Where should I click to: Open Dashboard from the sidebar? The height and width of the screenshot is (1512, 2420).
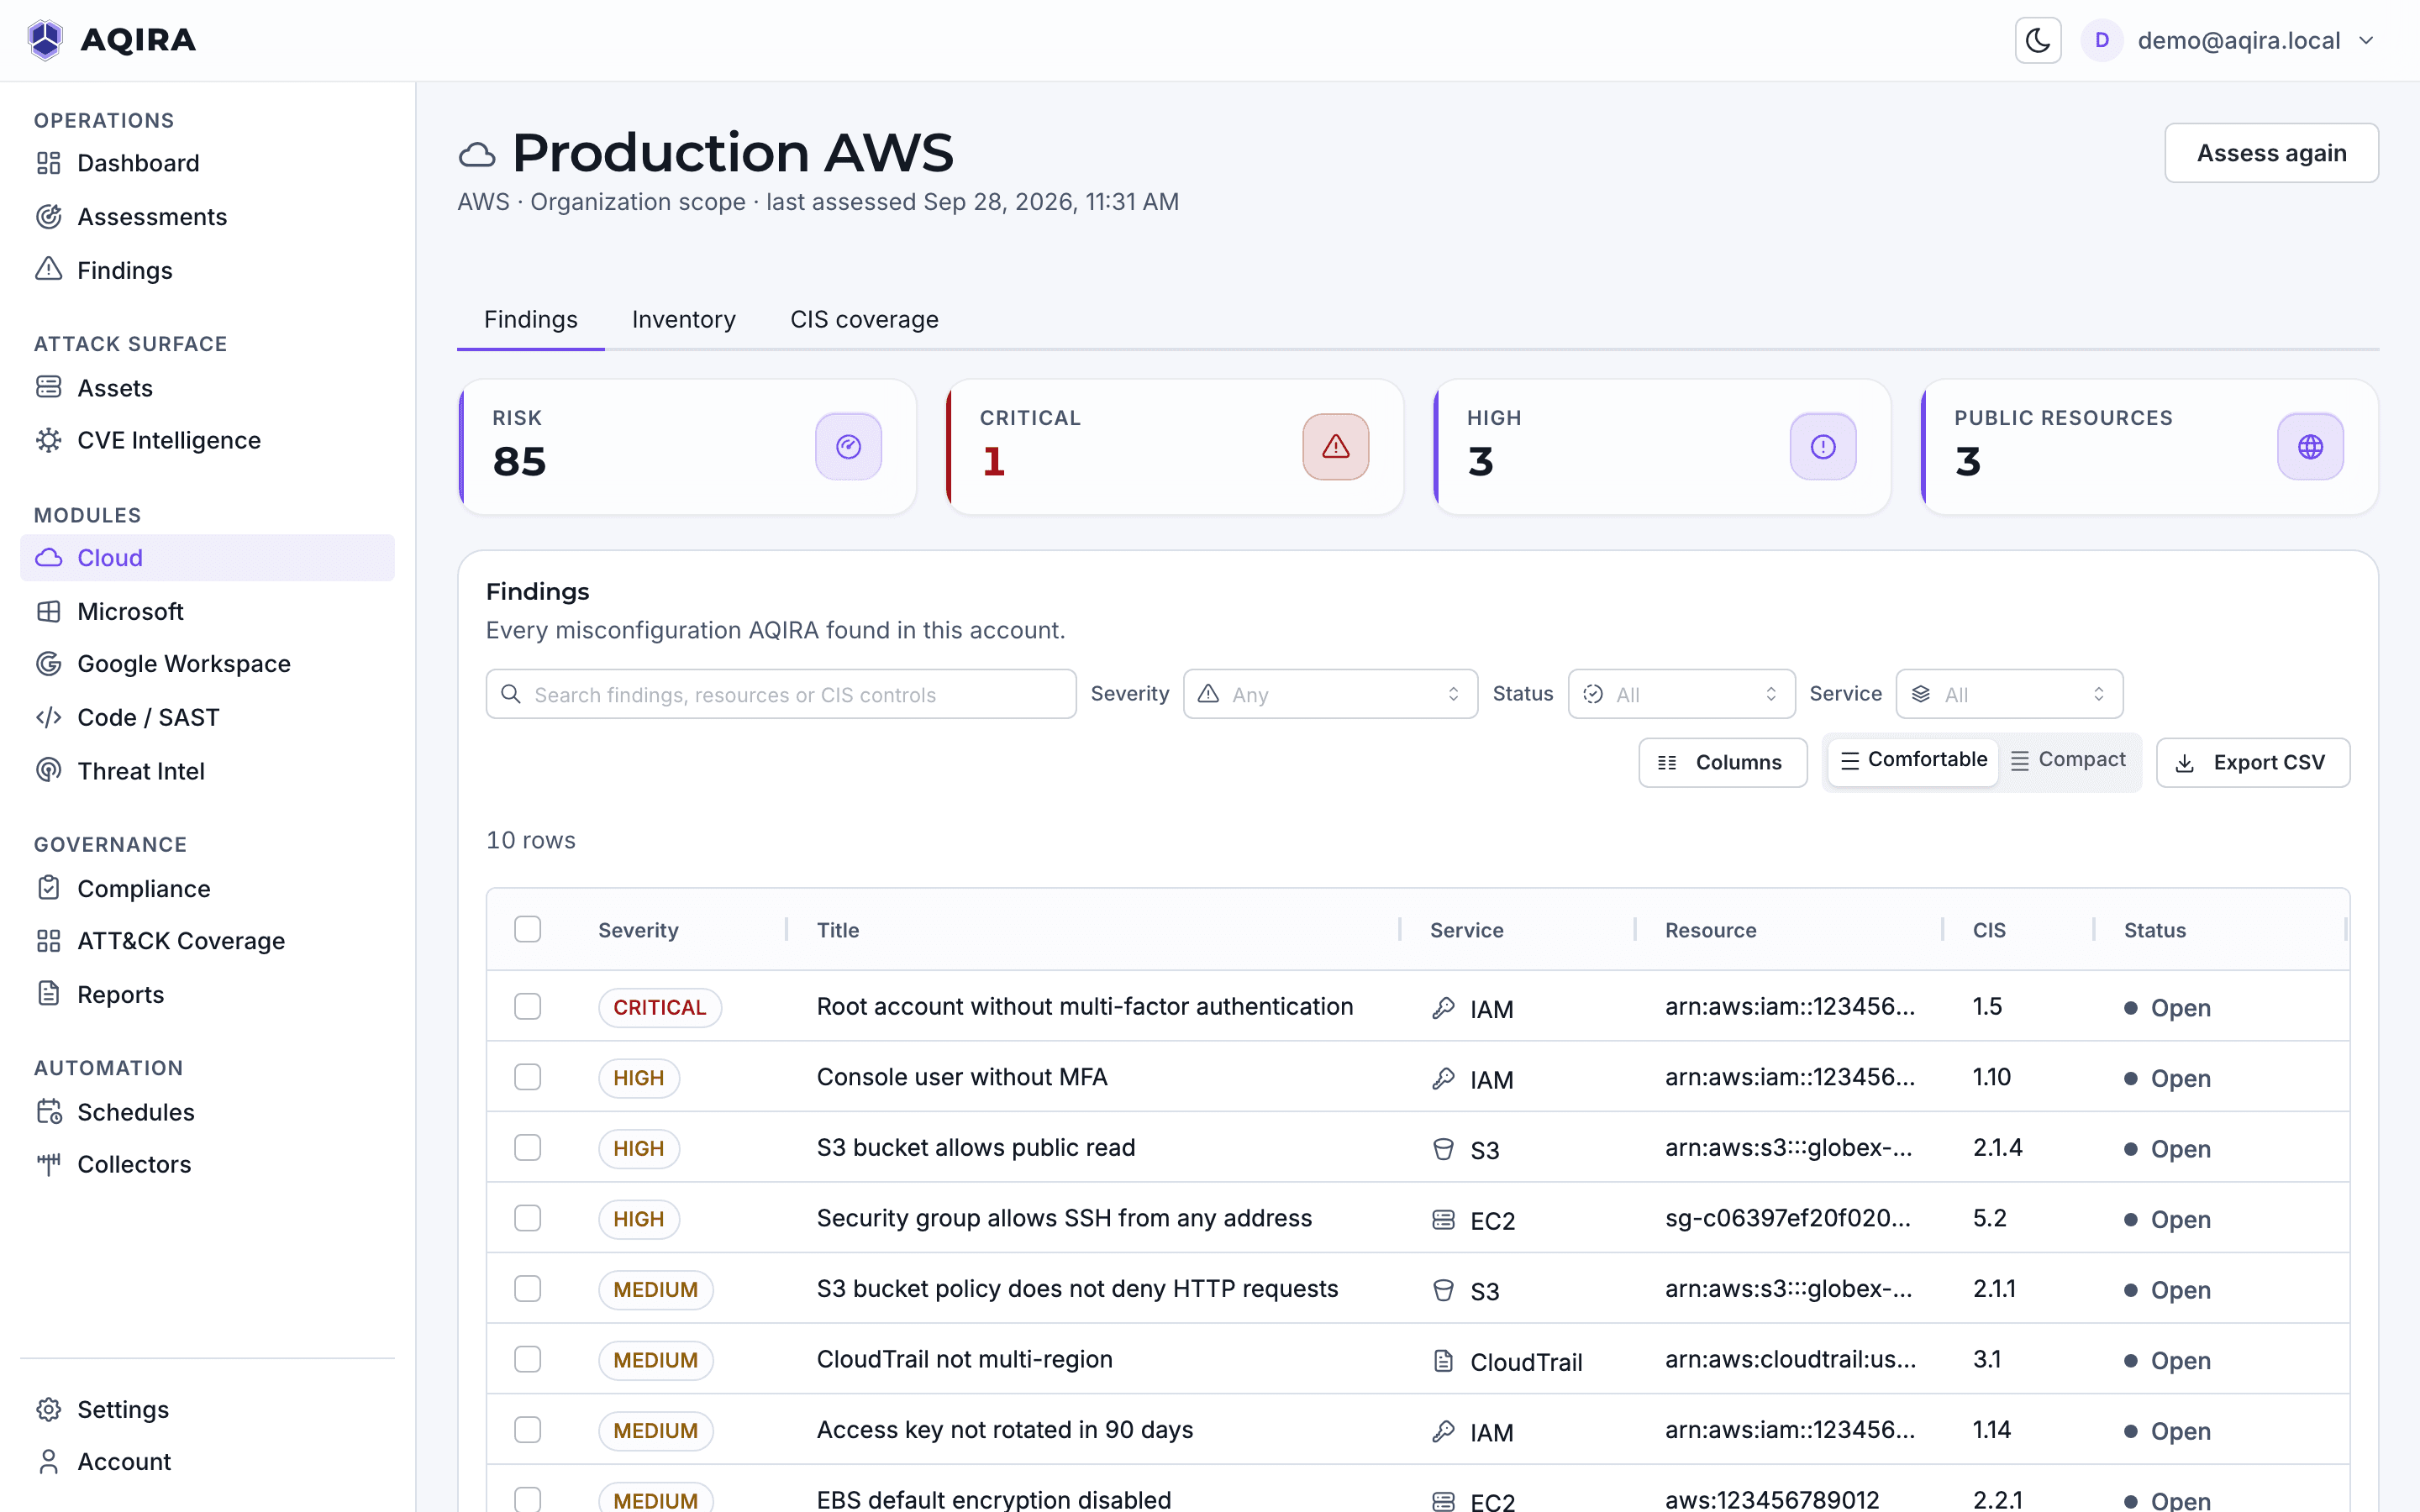(x=207, y=163)
